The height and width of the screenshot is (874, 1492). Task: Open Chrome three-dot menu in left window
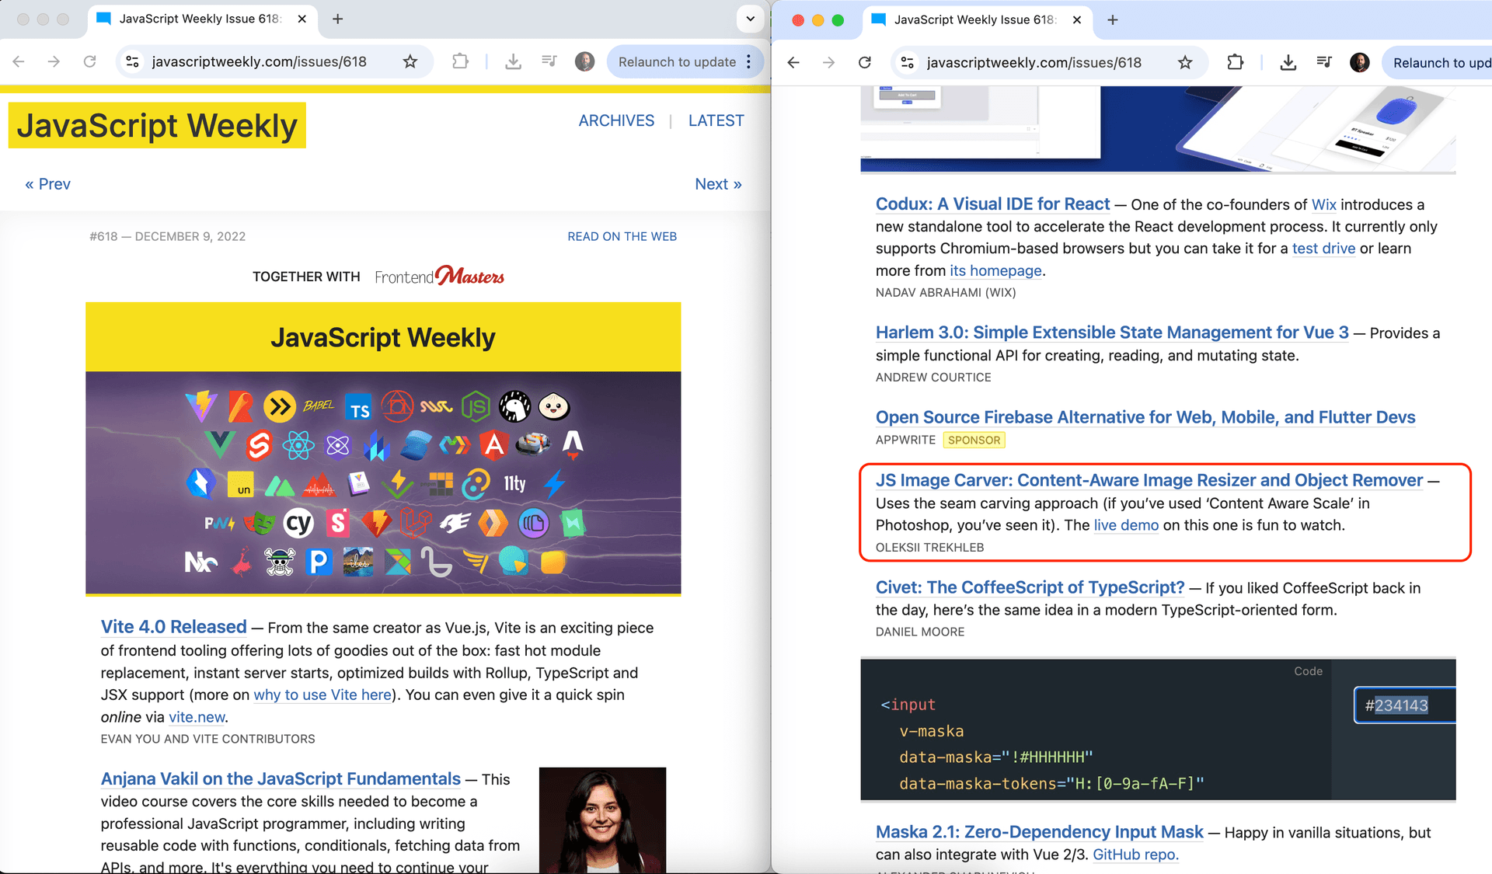(749, 61)
